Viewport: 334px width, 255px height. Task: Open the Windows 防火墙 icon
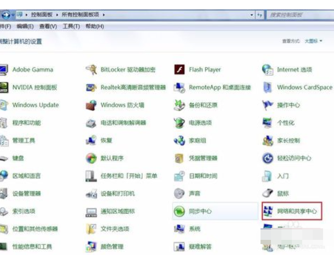coord(92,105)
